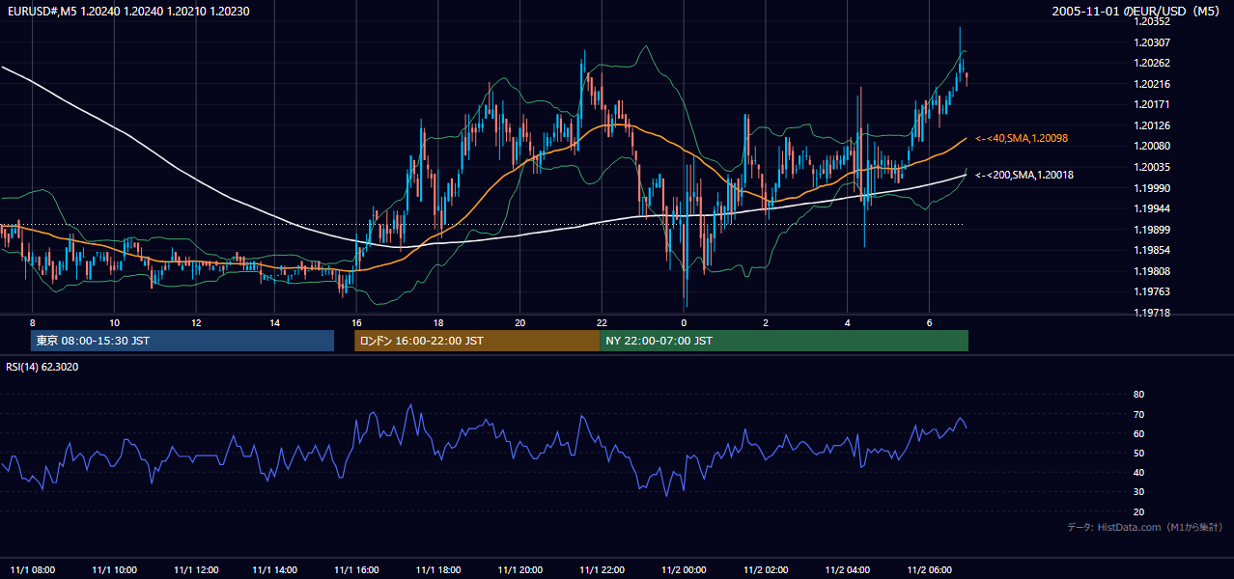Click the 1.20352 price axis label
1234x579 pixels.
tap(1152, 21)
